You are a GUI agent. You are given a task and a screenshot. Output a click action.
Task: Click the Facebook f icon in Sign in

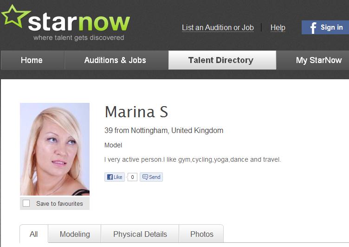point(313,28)
